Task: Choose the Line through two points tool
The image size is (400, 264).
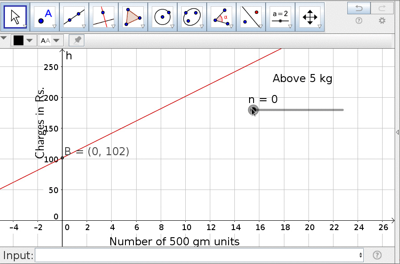Action: (73, 16)
